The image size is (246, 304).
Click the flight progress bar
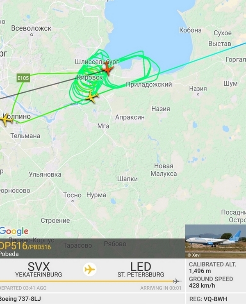point(91,281)
